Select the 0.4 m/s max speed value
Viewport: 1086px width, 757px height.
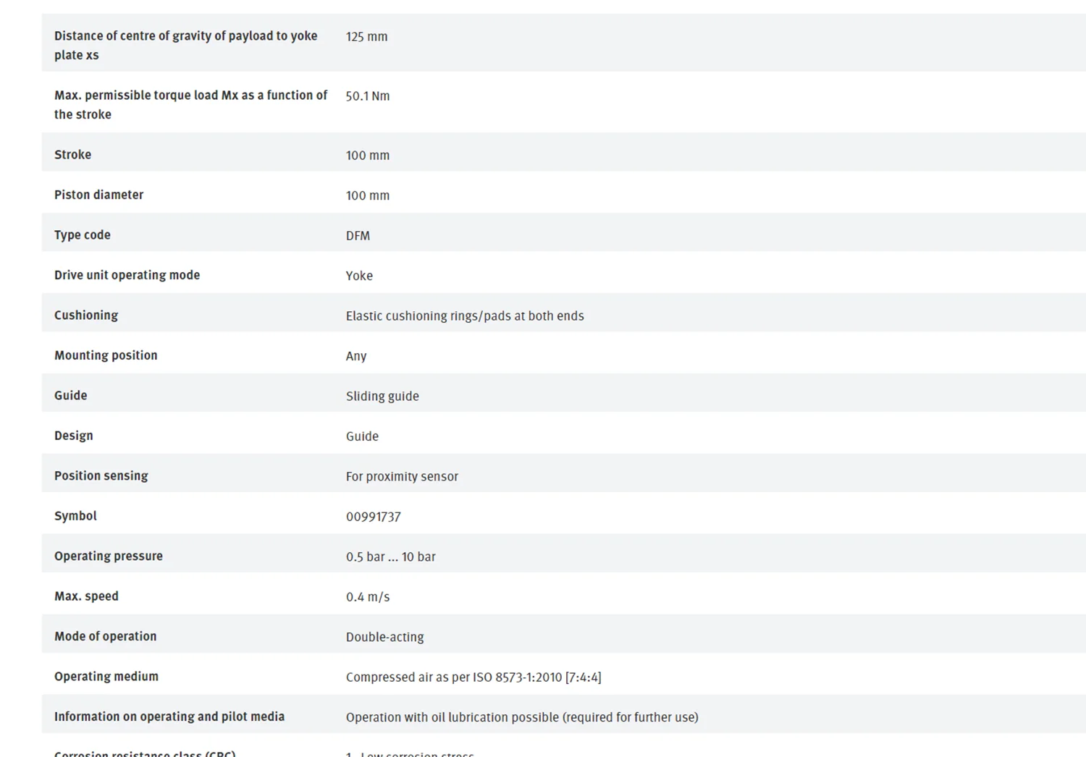(x=368, y=597)
